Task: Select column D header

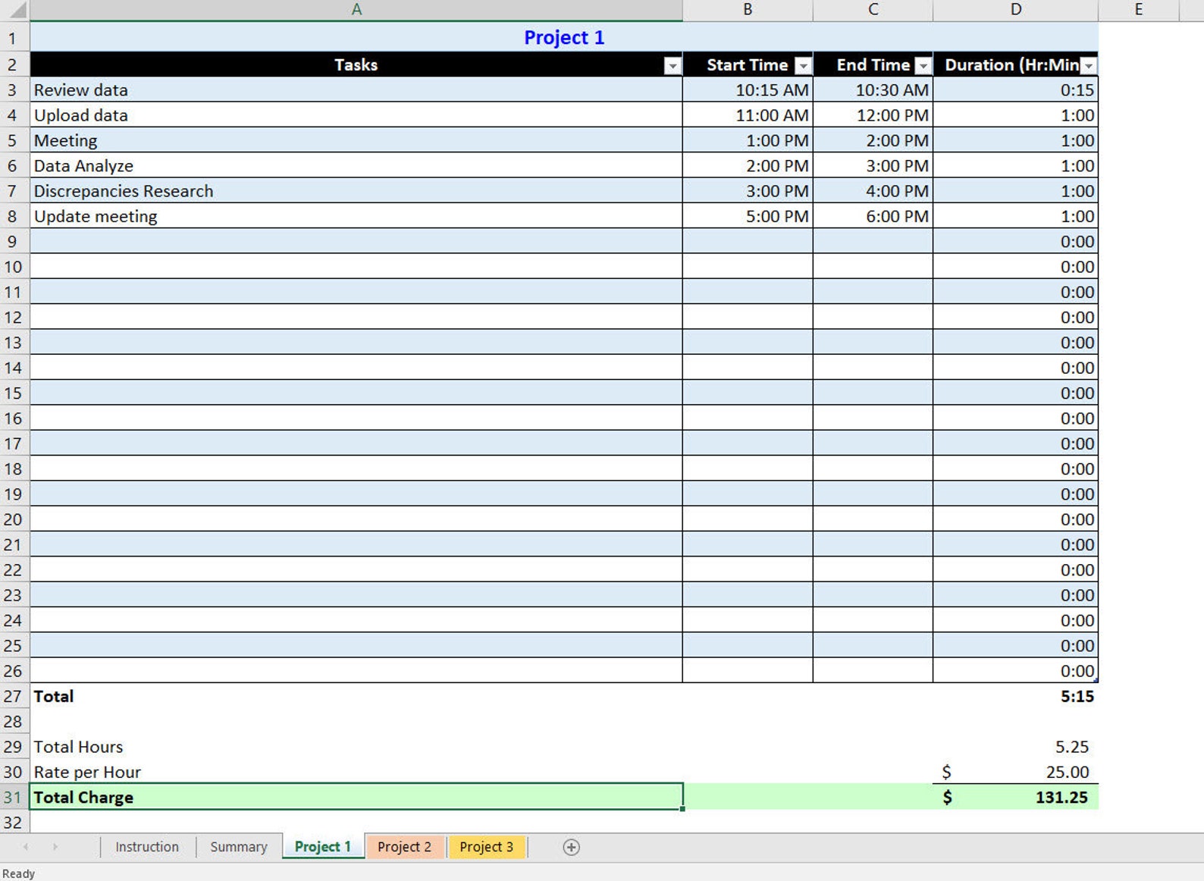Action: tap(1016, 10)
